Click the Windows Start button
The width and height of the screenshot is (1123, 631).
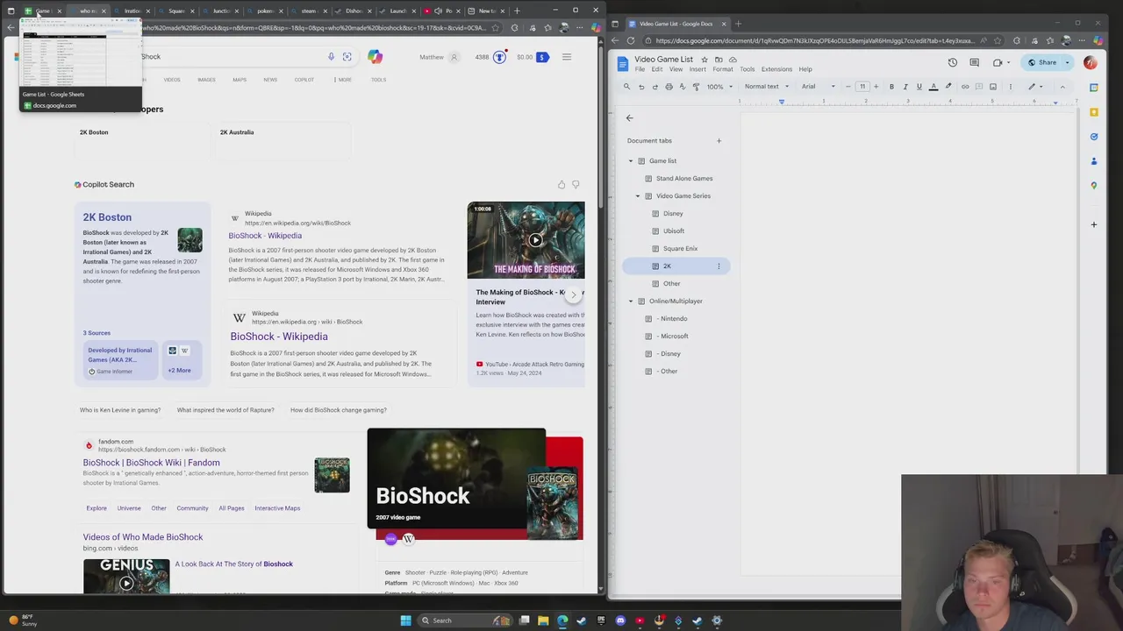[405, 620]
